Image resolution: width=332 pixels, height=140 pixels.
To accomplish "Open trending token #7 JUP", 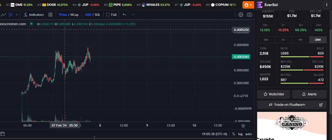I will click(x=187, y=5).
